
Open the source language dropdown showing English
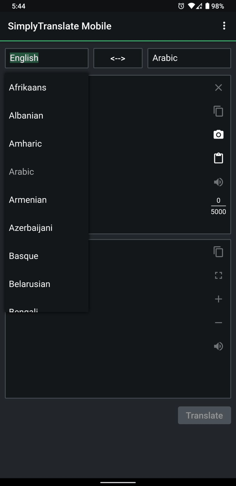click(x=46, y=58)
